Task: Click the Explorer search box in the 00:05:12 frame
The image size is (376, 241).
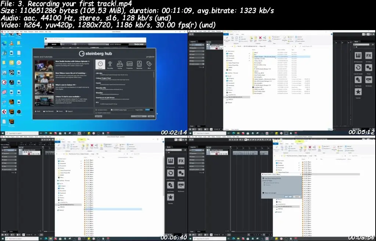Action: 315,46
